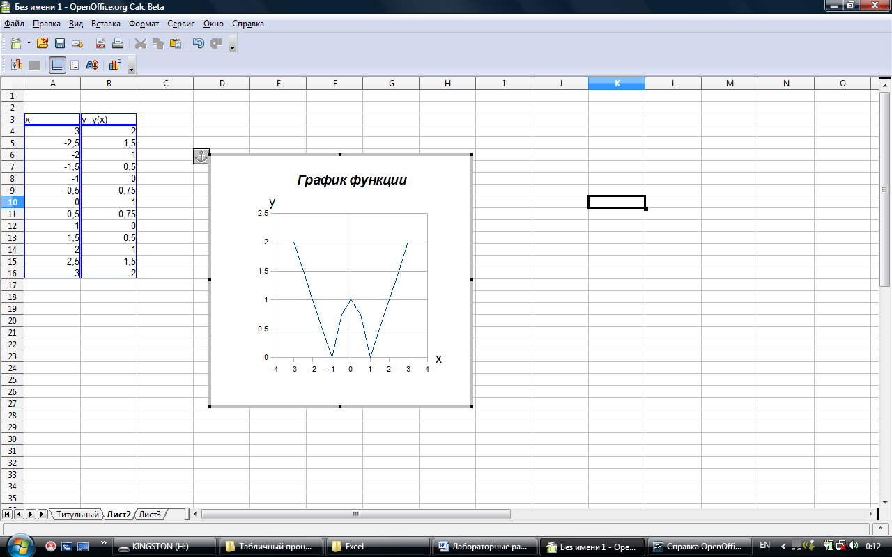
Task: Click the Cut scissors icon
Action: 141,43
